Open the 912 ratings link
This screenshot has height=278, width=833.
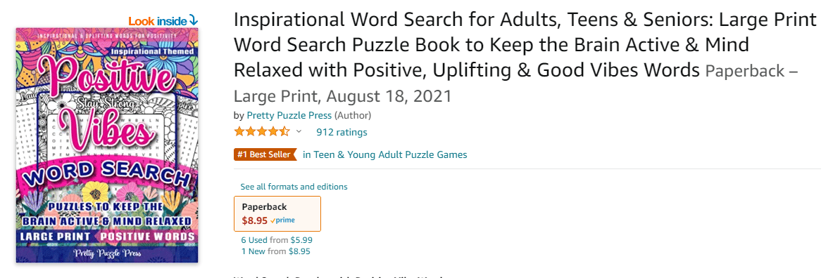342,132
